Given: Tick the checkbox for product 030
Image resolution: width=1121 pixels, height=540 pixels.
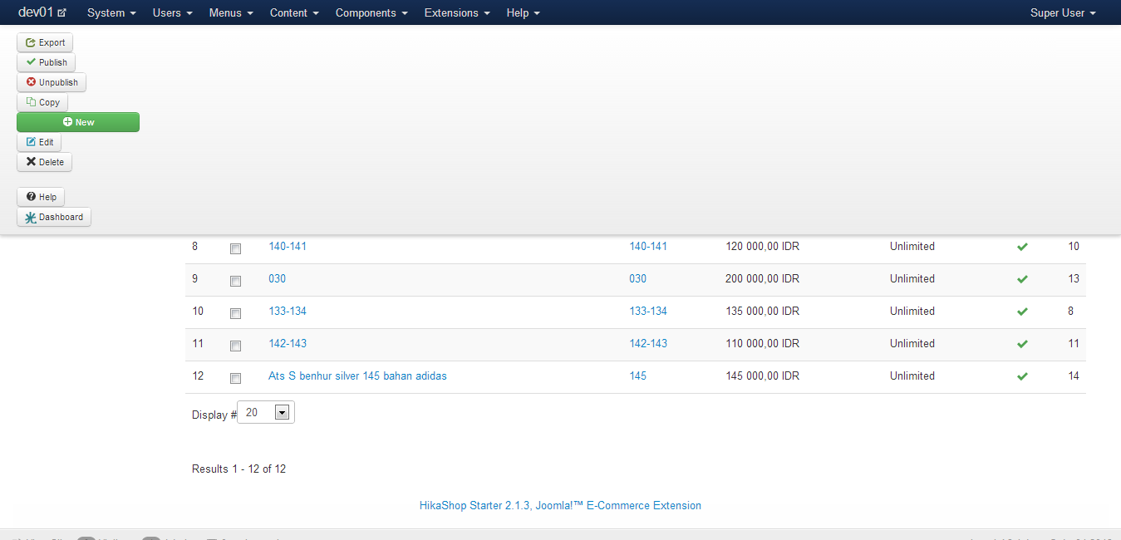Looking at the screenshot, I should tap(235, 281).
